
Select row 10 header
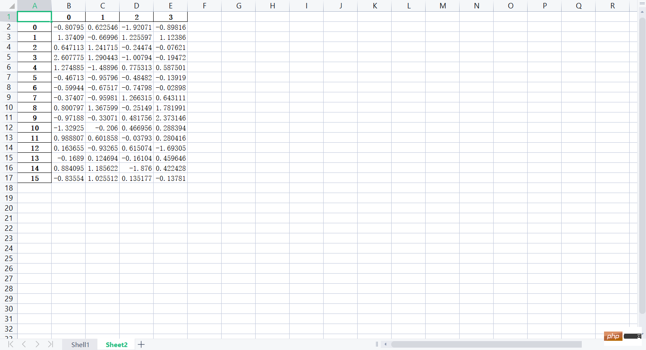point(9,107)
